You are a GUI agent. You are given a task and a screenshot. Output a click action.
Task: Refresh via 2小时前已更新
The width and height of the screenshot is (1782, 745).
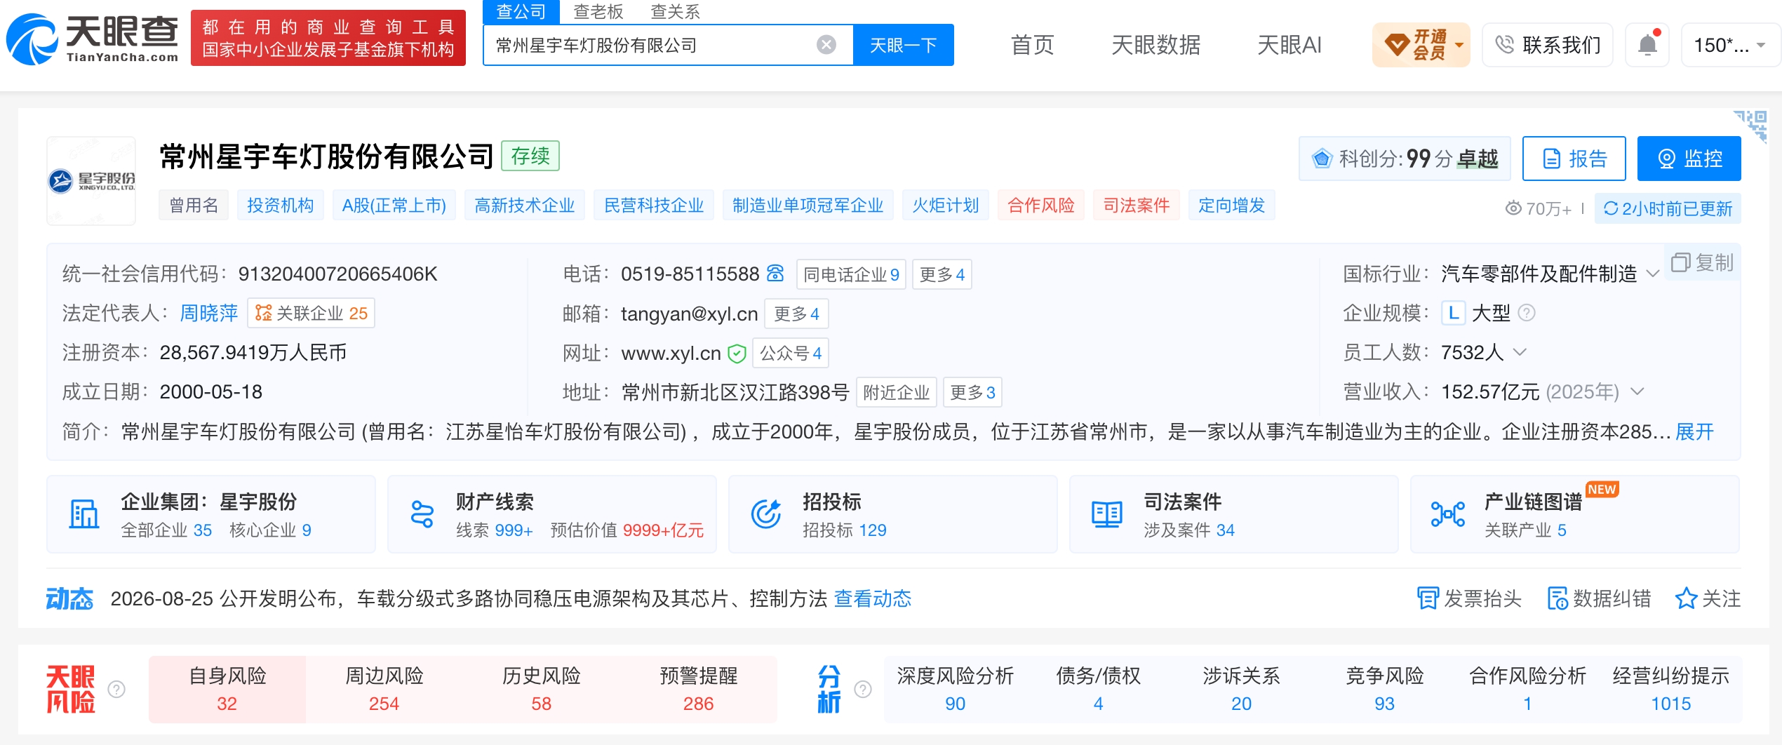tap(1668, 208)
